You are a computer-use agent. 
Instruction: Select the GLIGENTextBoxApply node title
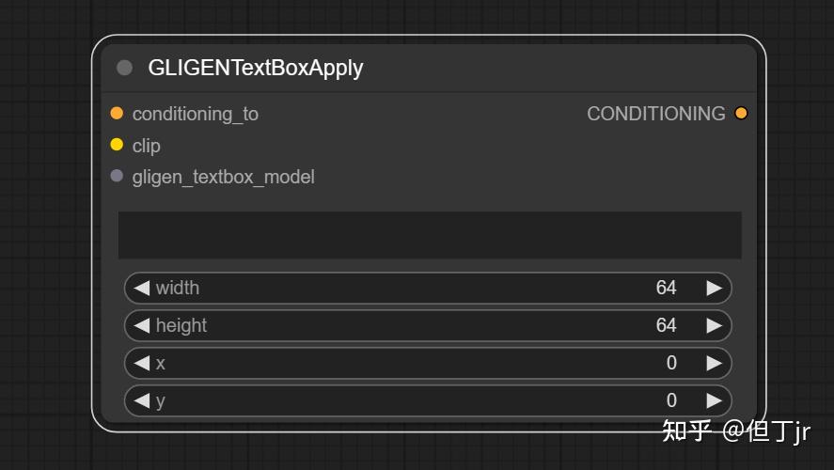coord(256,68)
